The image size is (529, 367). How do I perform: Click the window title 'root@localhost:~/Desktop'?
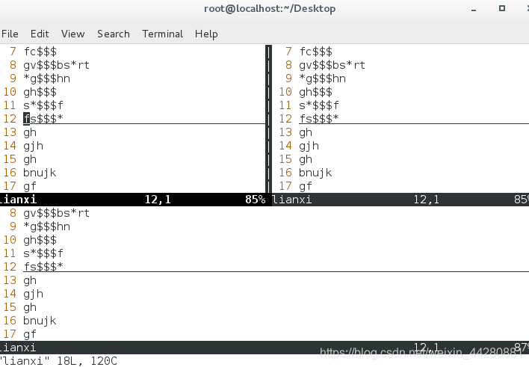(270, 8)
